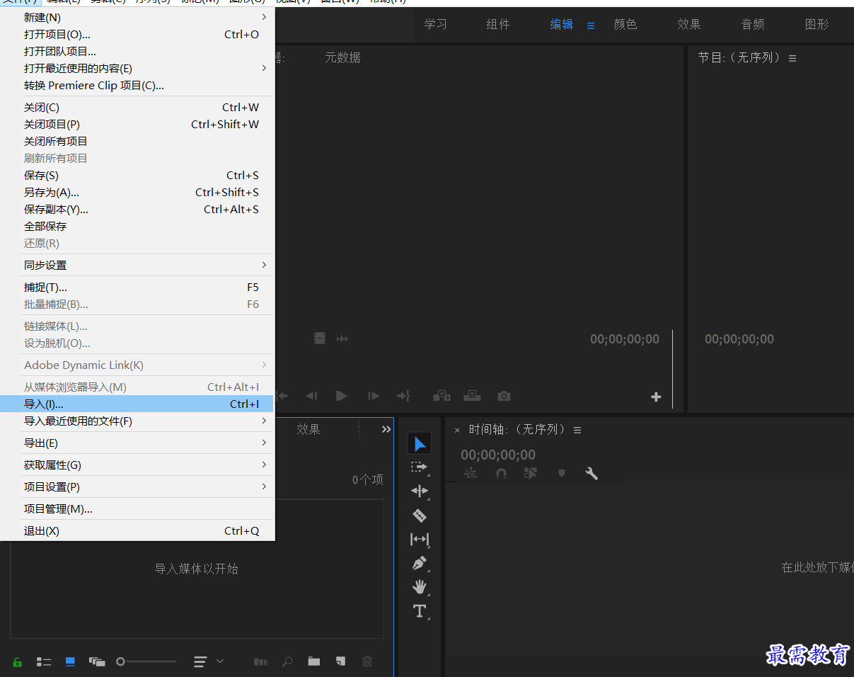Viewport: 854px width, 677px height.
Task: Choose Close Project (关闭项目) menu item
Action: pyautogui.click(x=137, y=124)
